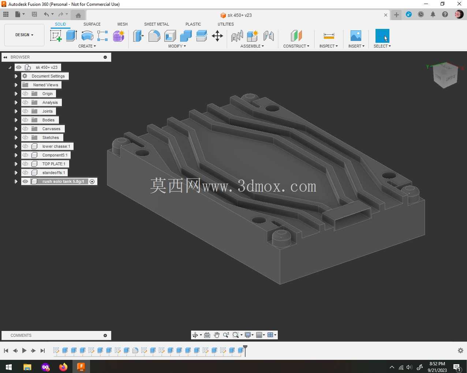Select the Revolve tool
Viewport: 467px width, 373px height.
(87, 36)
